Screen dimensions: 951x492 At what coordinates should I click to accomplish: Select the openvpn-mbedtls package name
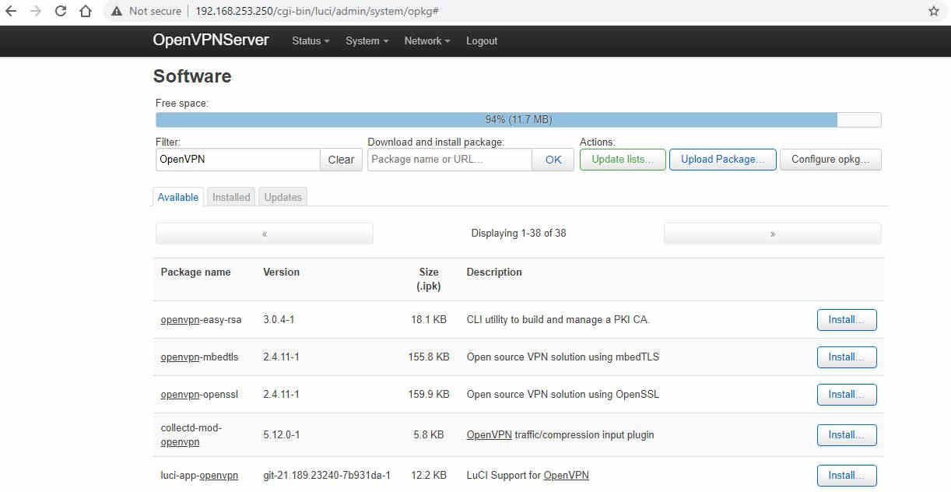200,357
